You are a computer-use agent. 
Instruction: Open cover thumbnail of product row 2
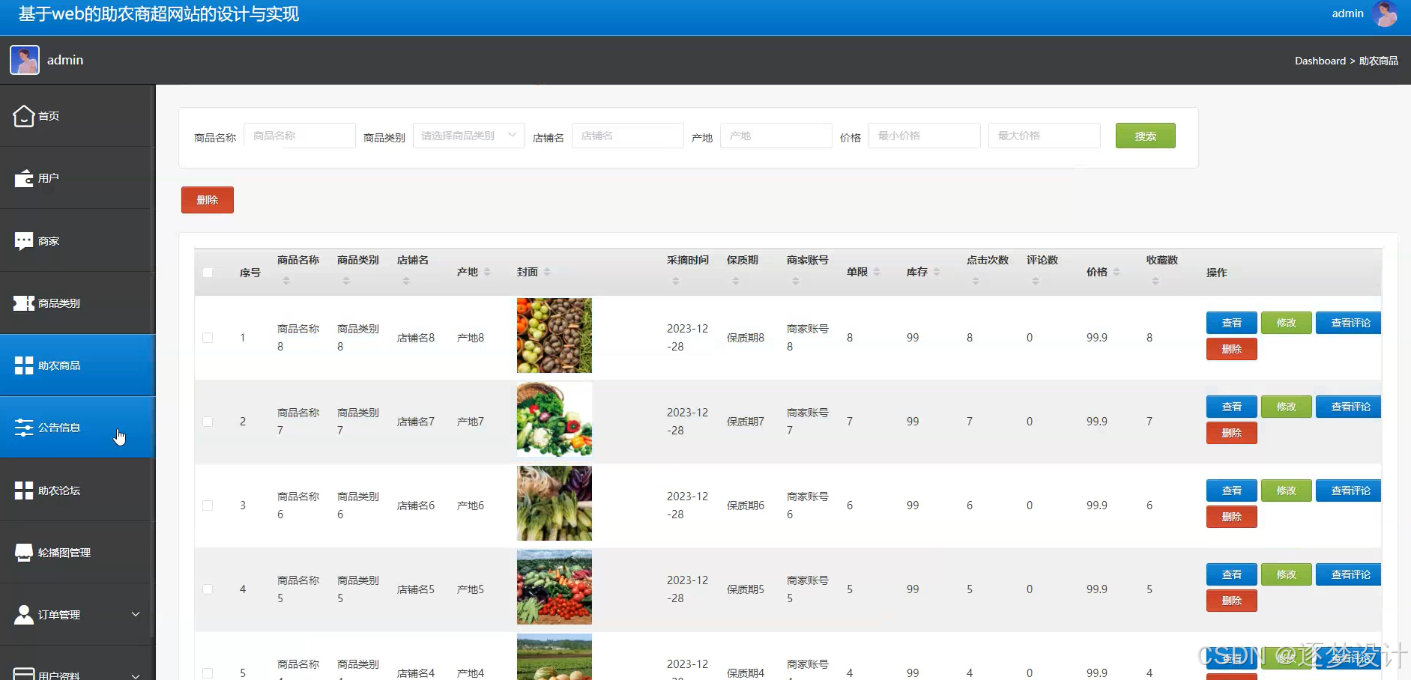(x=555, y=419)
